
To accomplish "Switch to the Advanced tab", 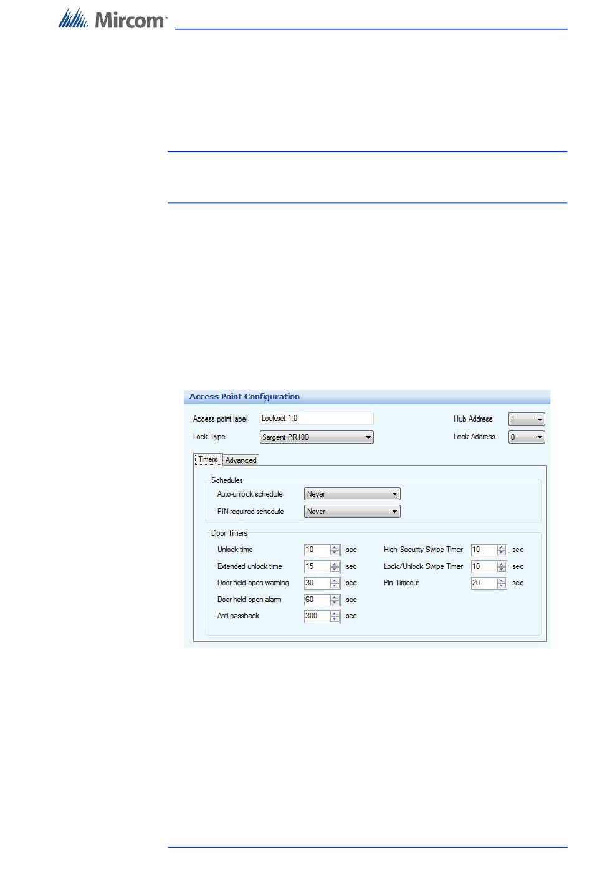I will tap(241, 460).
